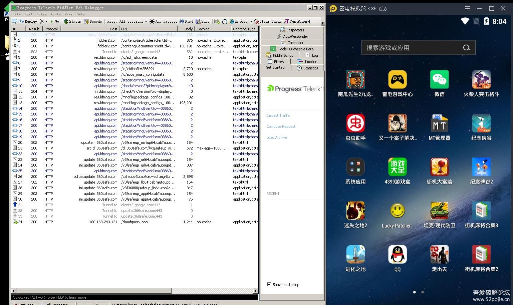This screenshot has width=513, height=305.
Task: Switch to the Statistics tab
Action: (x=307, y=68)
